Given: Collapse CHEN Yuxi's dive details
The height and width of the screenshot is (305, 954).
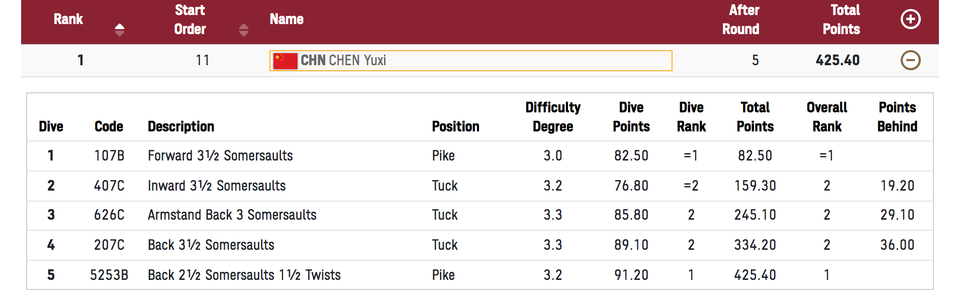Looking at the screenshot, I should [910, 60].
